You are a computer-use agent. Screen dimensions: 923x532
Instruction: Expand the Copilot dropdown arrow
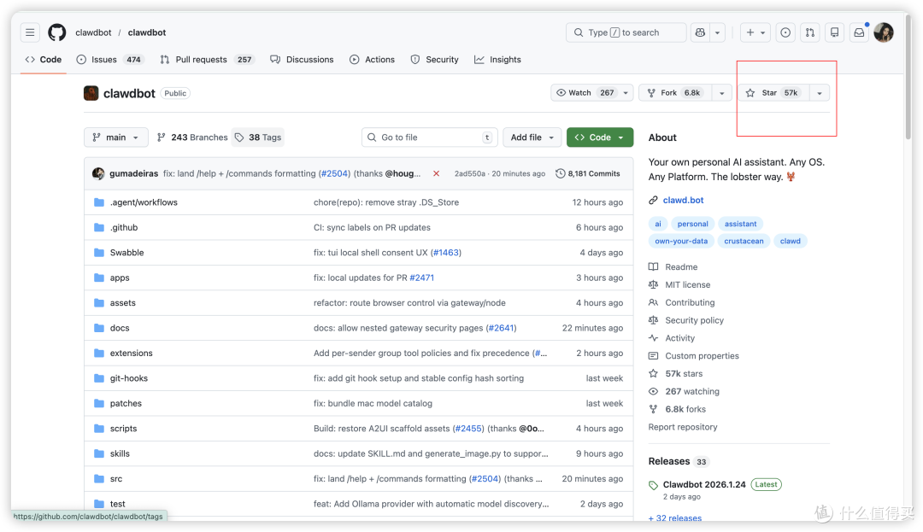point(717,32)
